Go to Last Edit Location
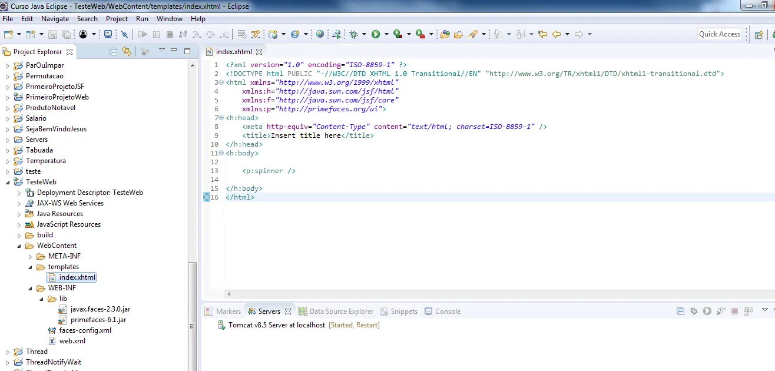The width and height of the screenshot is (775, 371). [542, 34]
